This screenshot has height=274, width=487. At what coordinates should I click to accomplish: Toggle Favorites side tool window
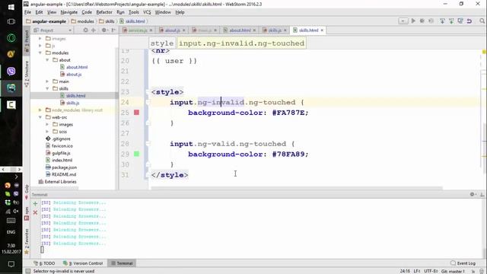(x=27, y=241)
